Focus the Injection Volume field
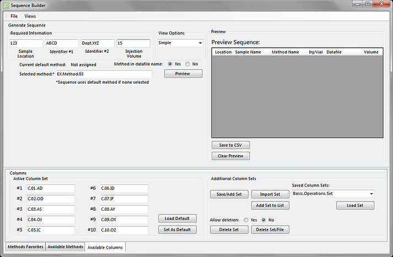393x257 pixels. tap(133, 43)
